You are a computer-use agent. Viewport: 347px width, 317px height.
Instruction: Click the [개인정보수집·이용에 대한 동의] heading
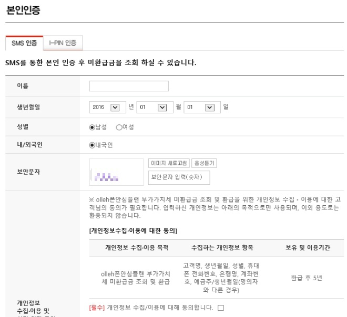133,231
